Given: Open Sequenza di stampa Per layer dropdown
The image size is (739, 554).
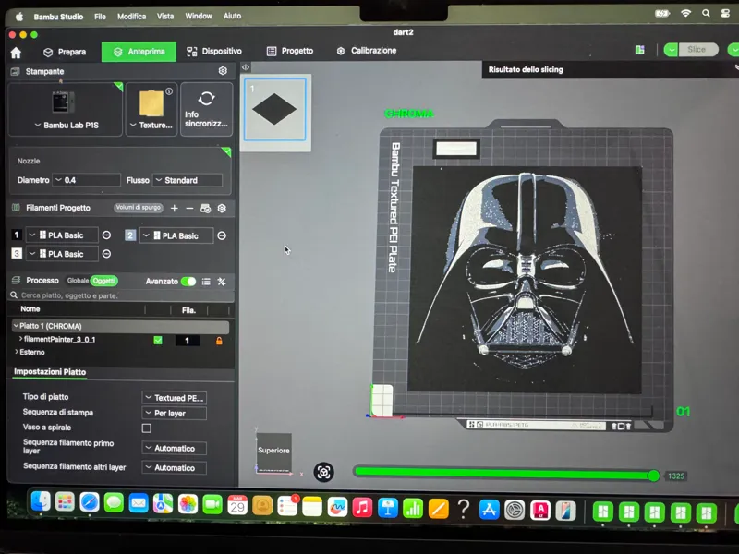Looking at the screenshot, I should click(x=174, y=413).
